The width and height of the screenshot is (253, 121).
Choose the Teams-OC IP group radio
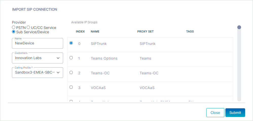click(x=71, y=72)
